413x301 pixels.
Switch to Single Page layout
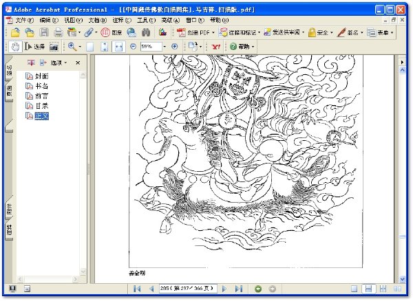click(354, 289)
